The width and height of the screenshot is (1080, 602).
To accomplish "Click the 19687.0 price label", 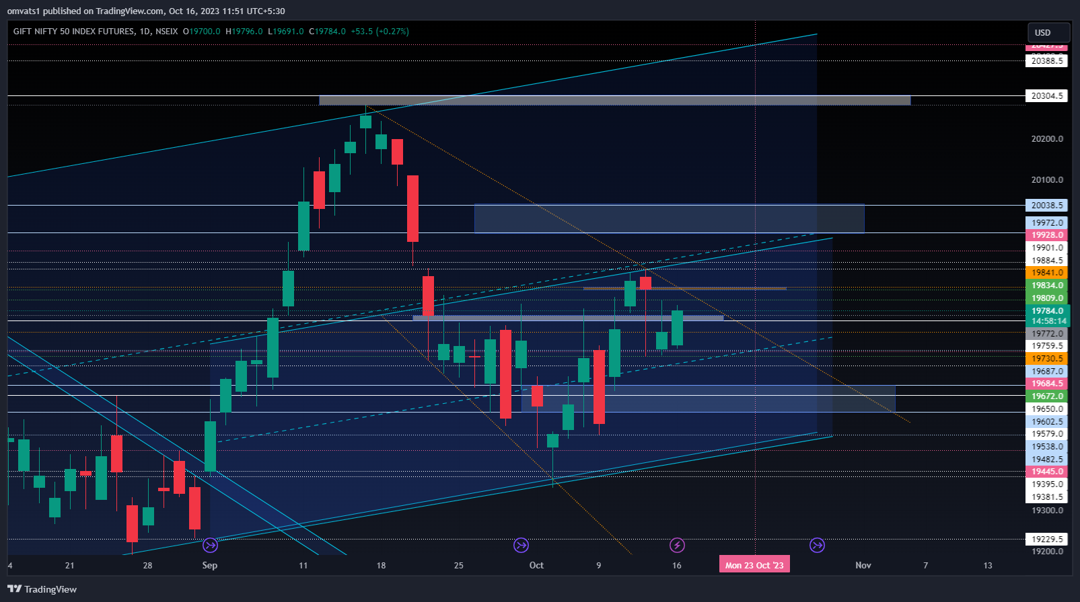I will (1047, 372).
